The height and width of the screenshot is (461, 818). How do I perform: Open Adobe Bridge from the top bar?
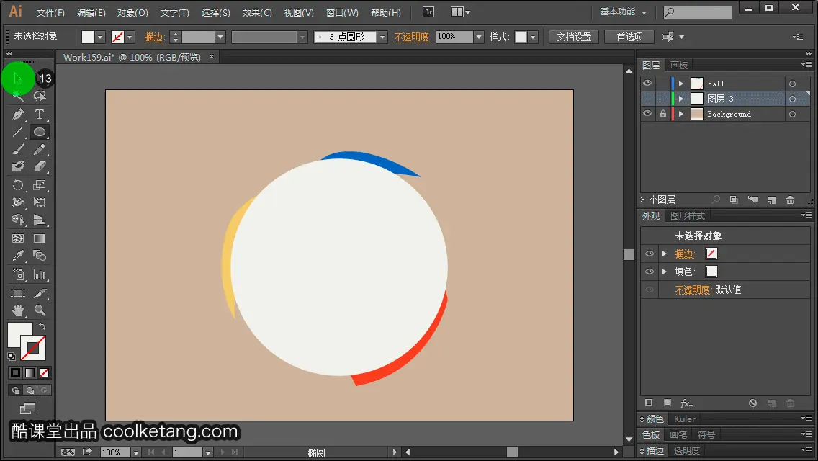point(428,12)
